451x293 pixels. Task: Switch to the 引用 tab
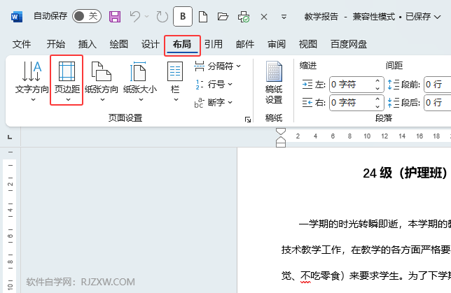214,44
